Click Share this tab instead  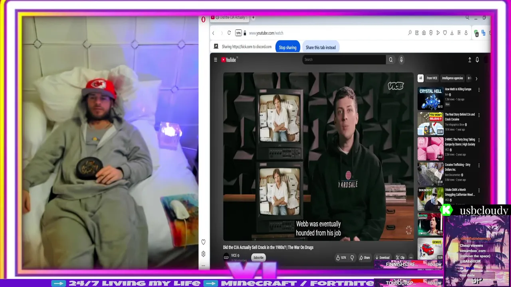321,47
